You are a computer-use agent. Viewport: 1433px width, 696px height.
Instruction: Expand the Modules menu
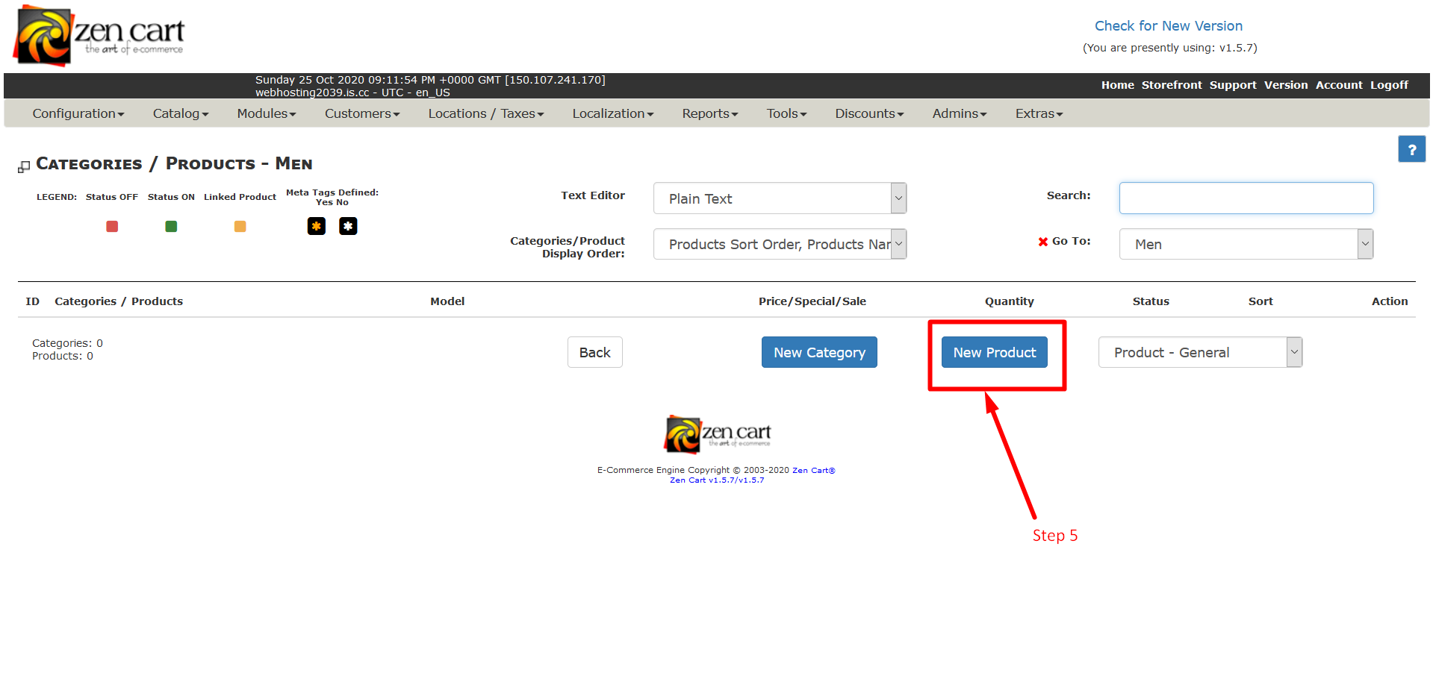267,113
